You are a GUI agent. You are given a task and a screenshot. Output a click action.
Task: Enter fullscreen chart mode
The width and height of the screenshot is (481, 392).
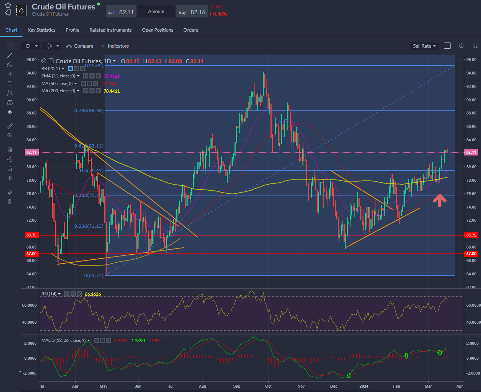pyautogui.click(x=475, y=46)
